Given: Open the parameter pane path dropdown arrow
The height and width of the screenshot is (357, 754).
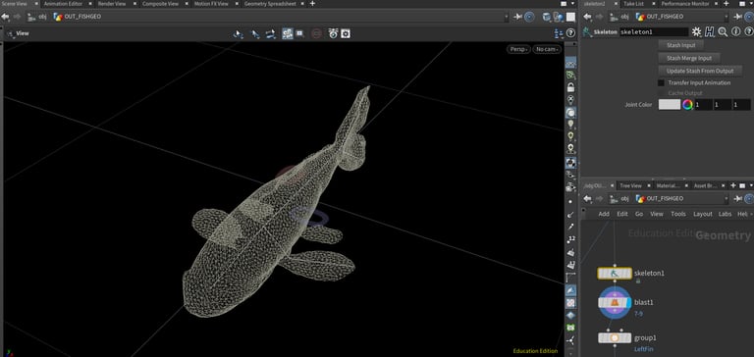Looking at the screenshot, I should 727,17.
